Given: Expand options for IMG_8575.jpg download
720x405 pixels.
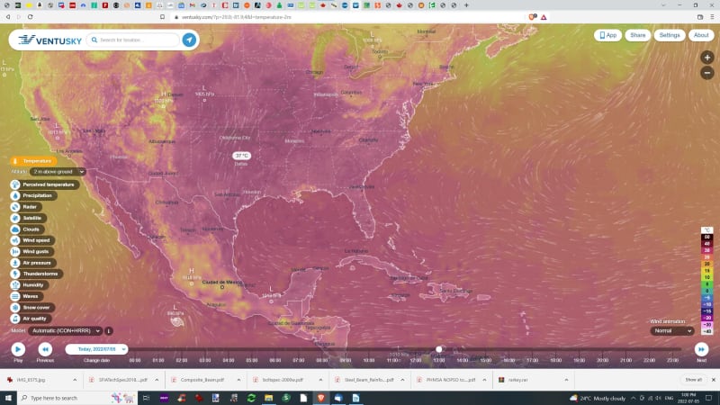Looking at the screenshot, I should 75,380.
